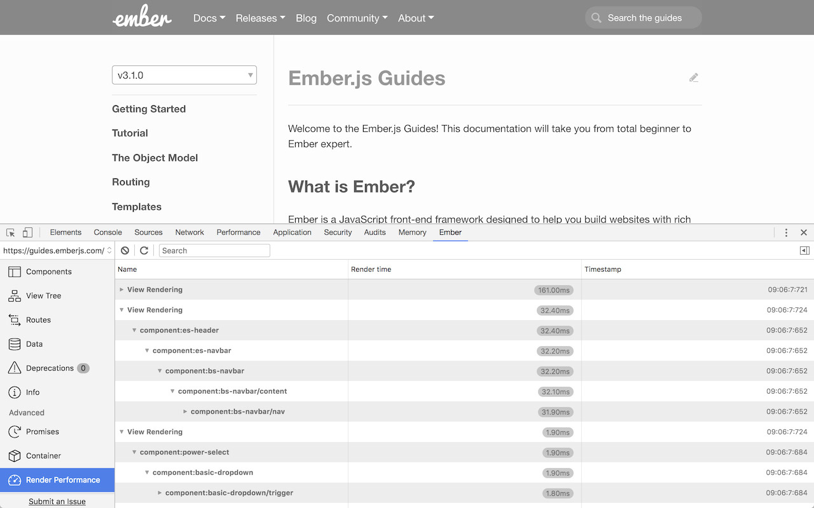Viewport: 814px width, 508px height.
Task: Open the Components panel in Ember Inspector
Action: (x=14, y=272)
